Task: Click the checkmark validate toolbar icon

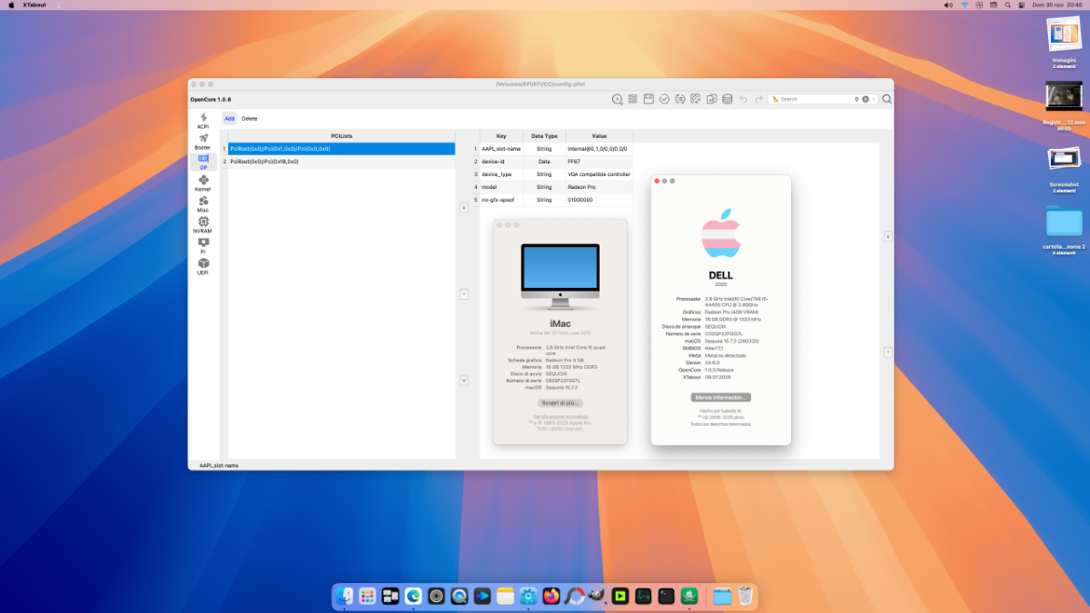Action: pyautogui.click(x=664, y=99)
